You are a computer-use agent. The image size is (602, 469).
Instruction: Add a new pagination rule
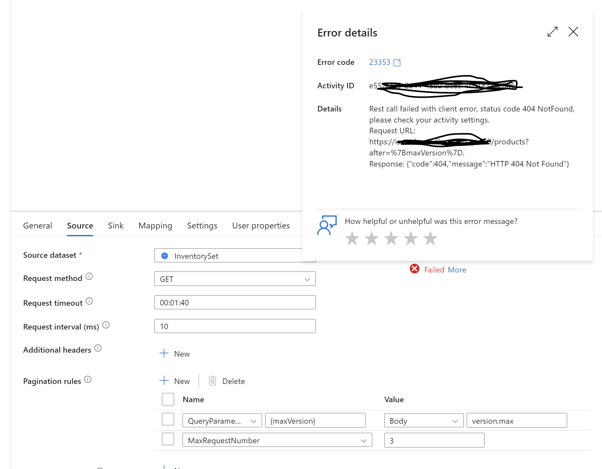(x=175, y=380)
